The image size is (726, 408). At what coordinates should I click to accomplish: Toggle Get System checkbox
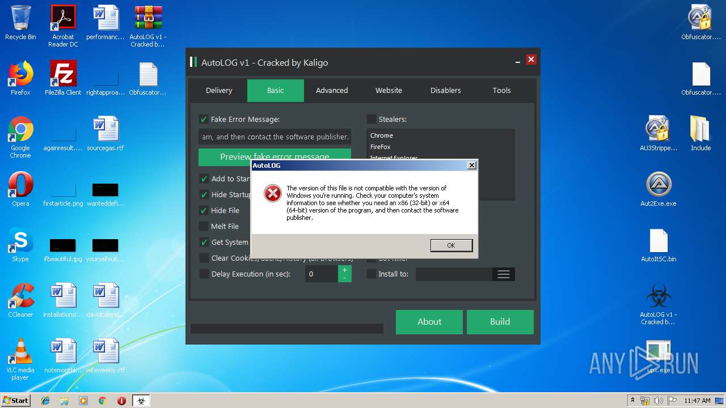pos(204,242)
